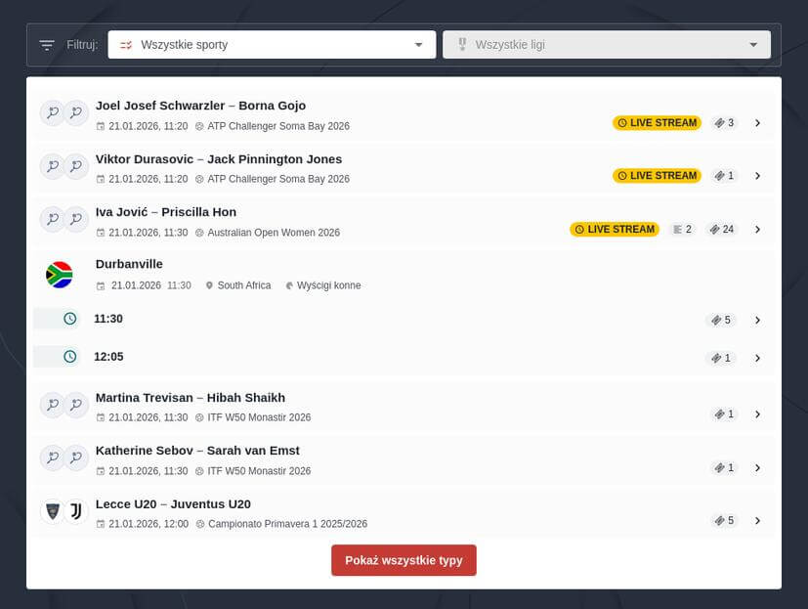Click the South Africa flag icon
Image resolution: width=808 pixels, height=609 pixels.
tap(60, 275)
